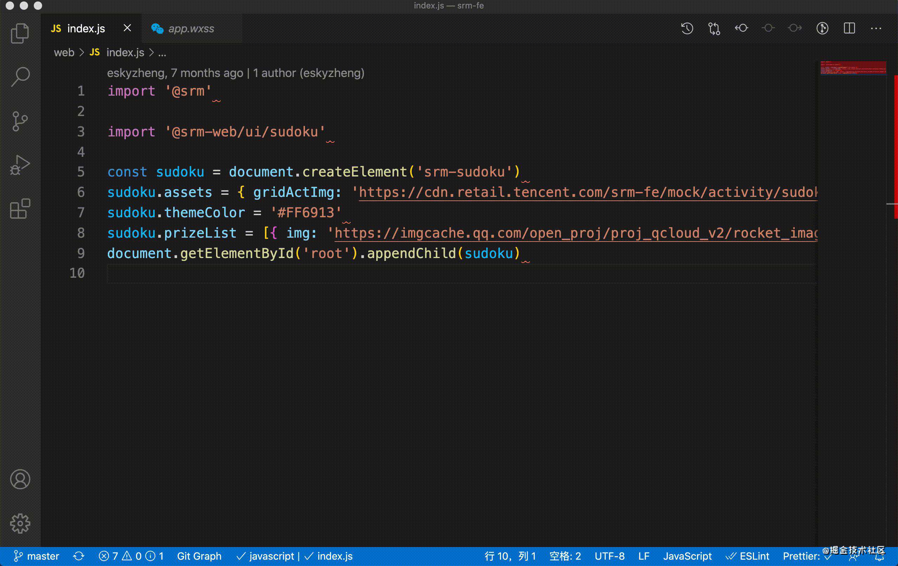
Task: Click the '@srm-web/ui/sudoku' import string
Action: point(245,132)
